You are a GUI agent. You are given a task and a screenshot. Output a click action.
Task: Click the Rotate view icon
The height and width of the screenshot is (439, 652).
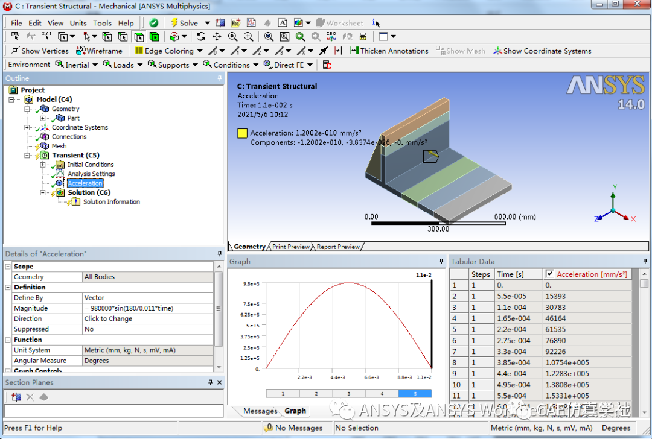[201, 37]
